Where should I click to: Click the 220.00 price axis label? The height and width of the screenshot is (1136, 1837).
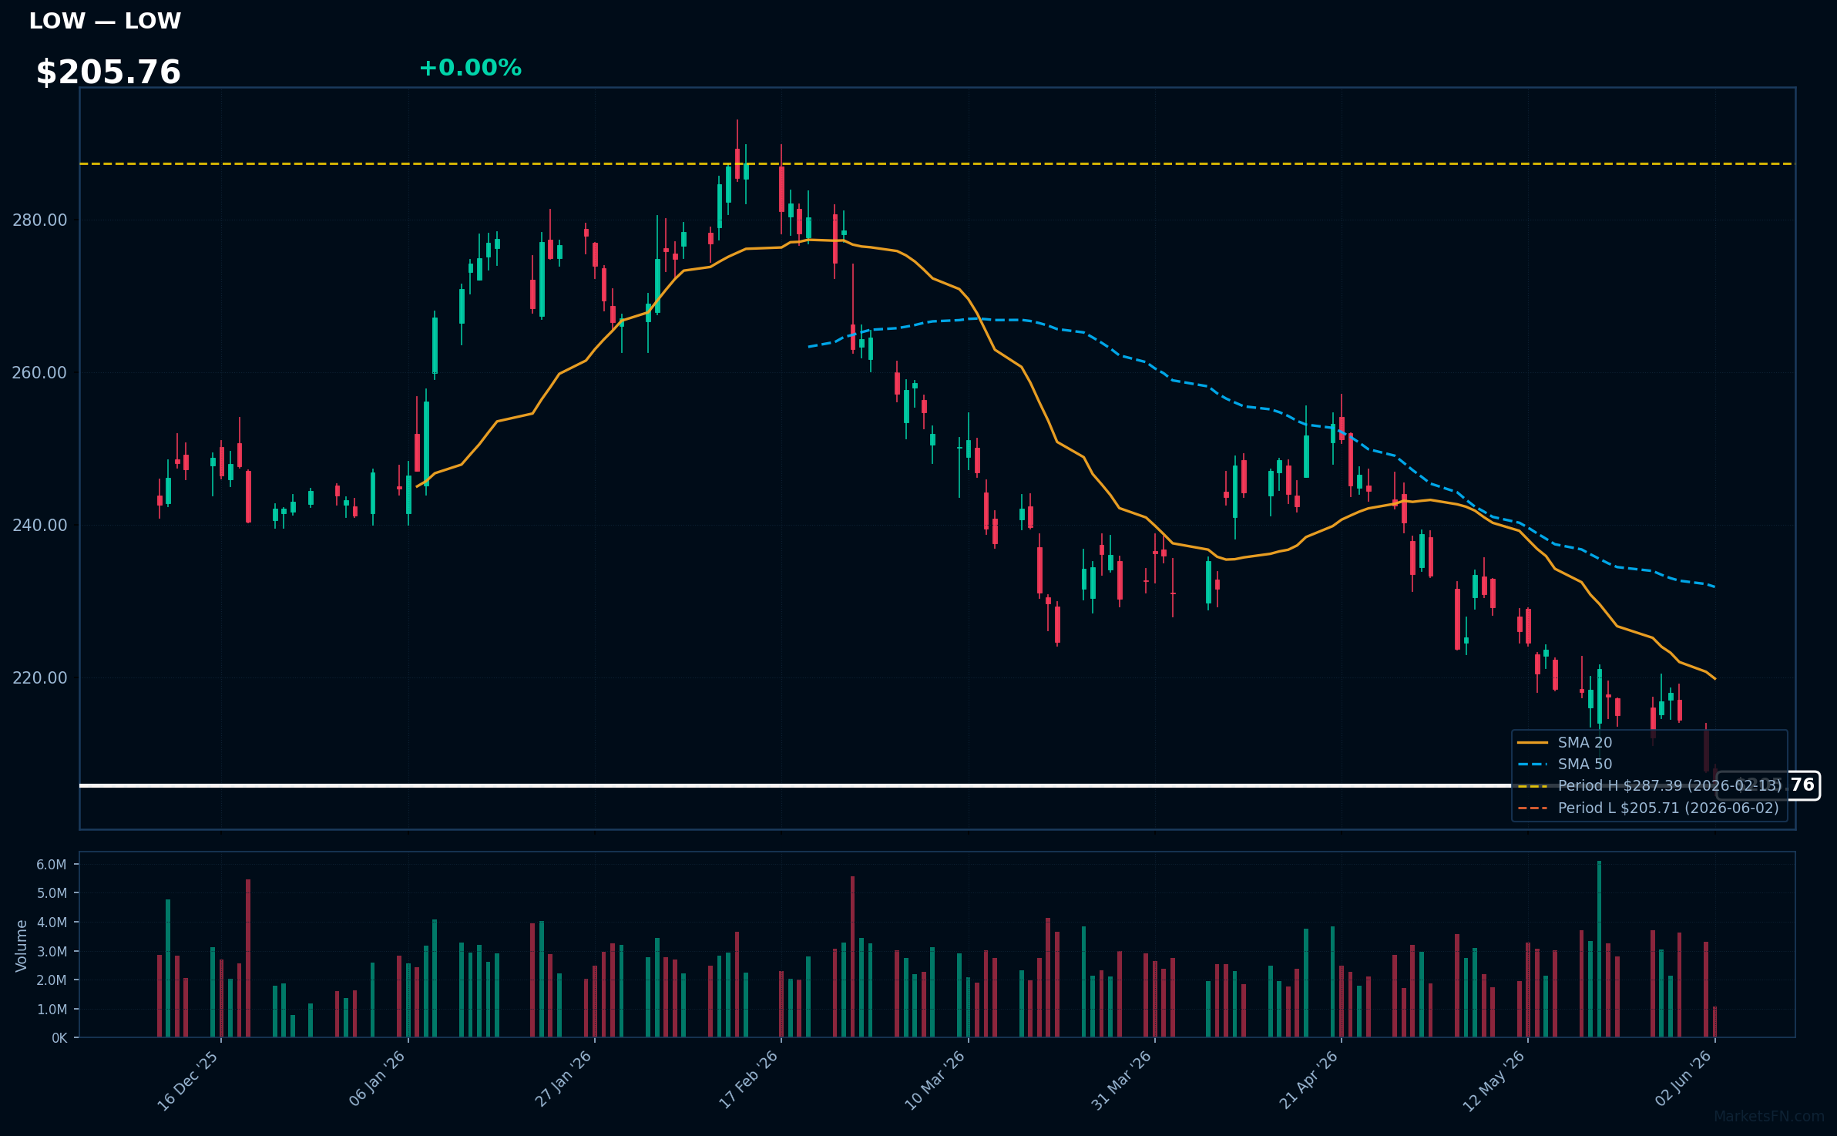click(40, 678)
